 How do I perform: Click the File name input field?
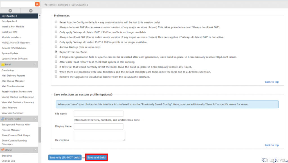click(x=98, y=114)
